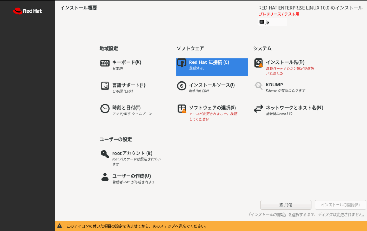Click the clock icon for 時刻と日付
367x231 pixels.
(x=105, y=109)
